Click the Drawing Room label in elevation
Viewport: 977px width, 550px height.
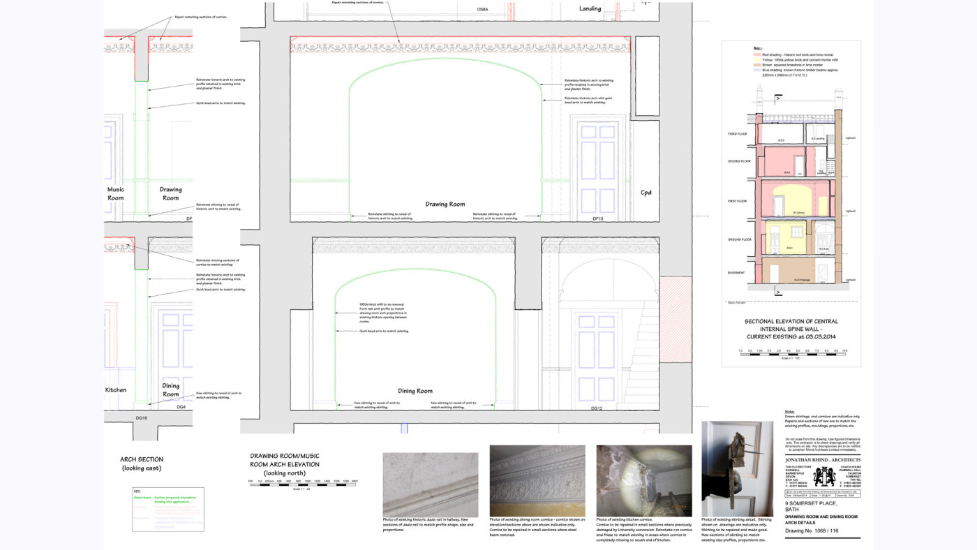[x=445, y=204]
